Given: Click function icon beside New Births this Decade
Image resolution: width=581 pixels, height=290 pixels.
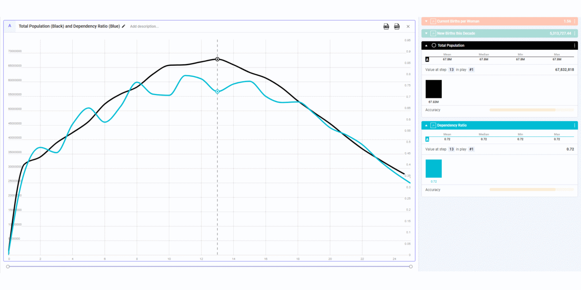Looking at the screenshot, I should click(433, 34).
